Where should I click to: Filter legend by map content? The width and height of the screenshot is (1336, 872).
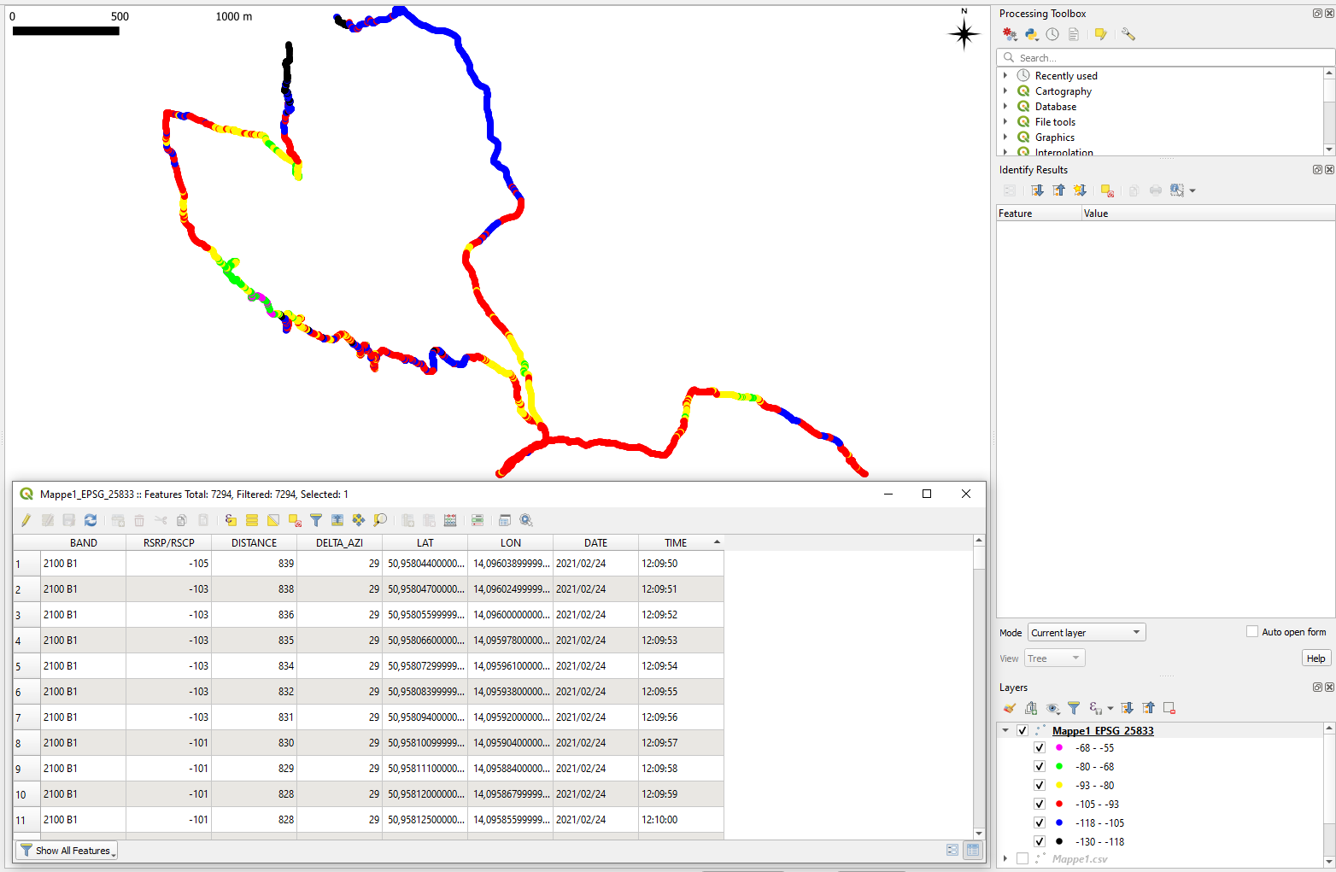click(x=1074, y=708)
